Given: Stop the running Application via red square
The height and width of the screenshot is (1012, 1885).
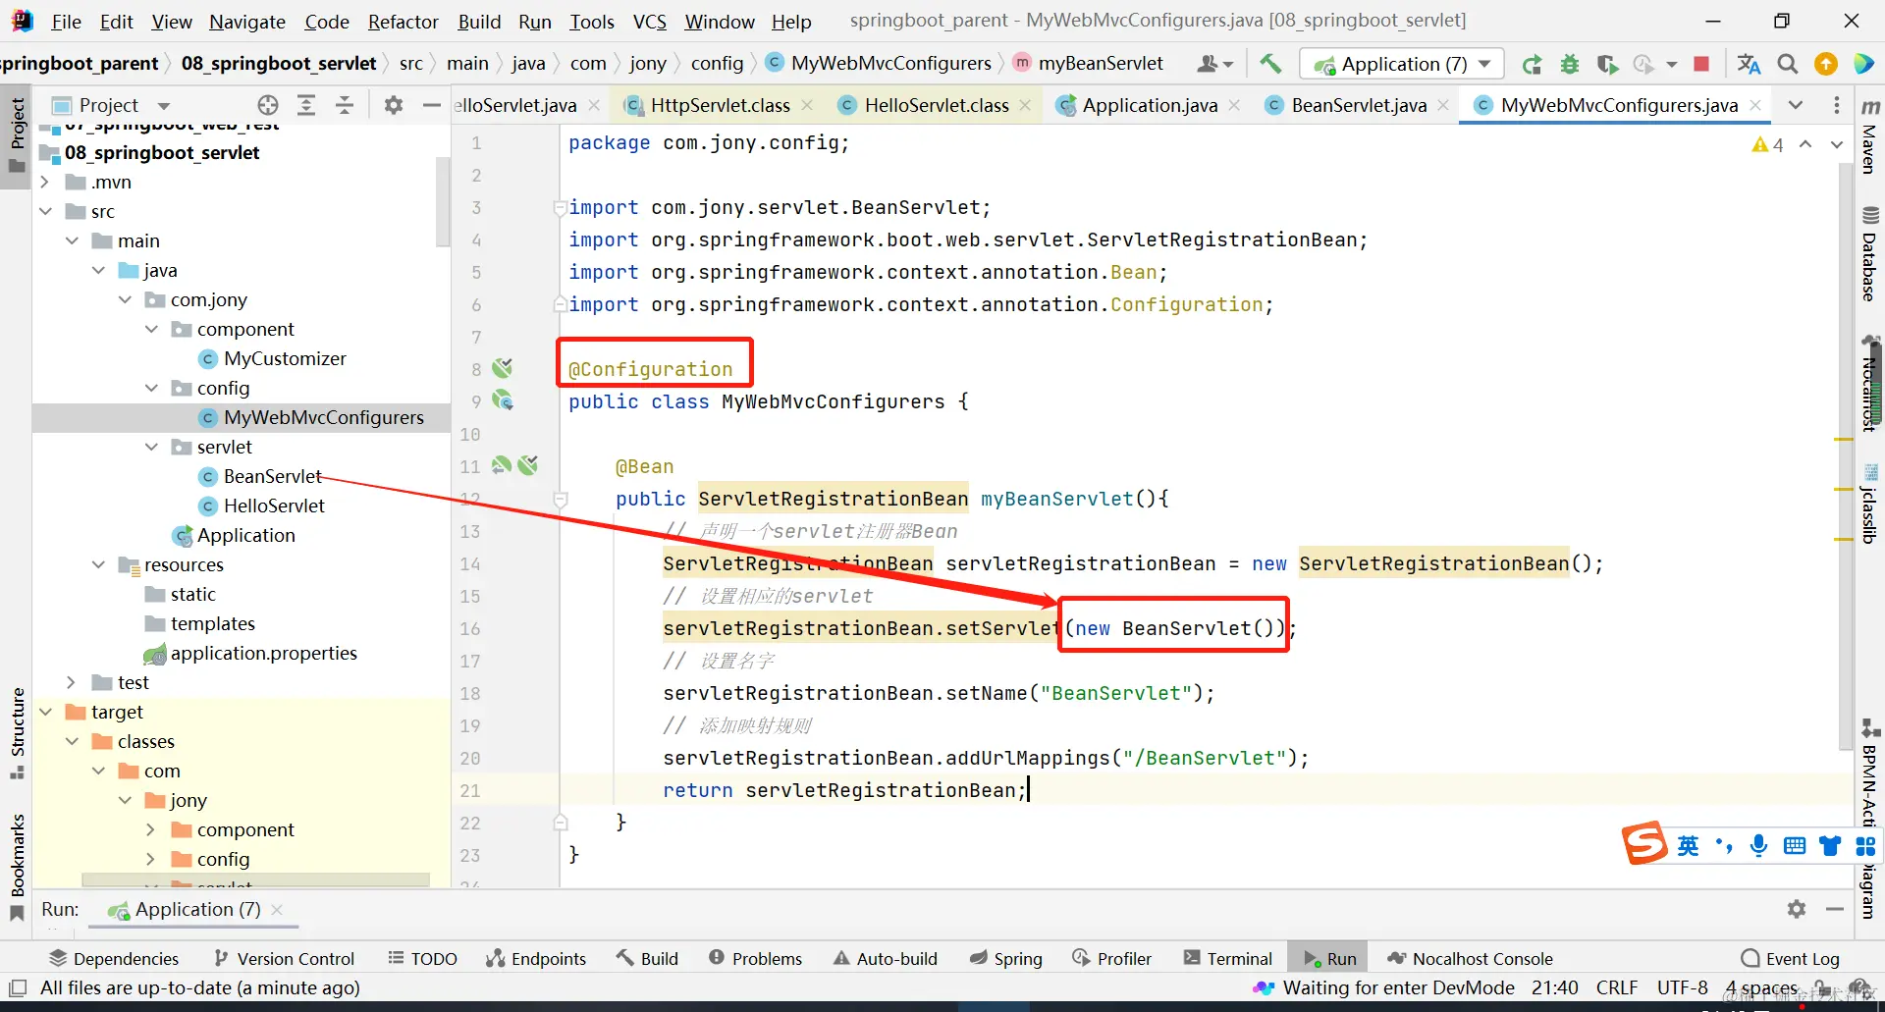Looking at the screenshot, I should click(1701, 65).
